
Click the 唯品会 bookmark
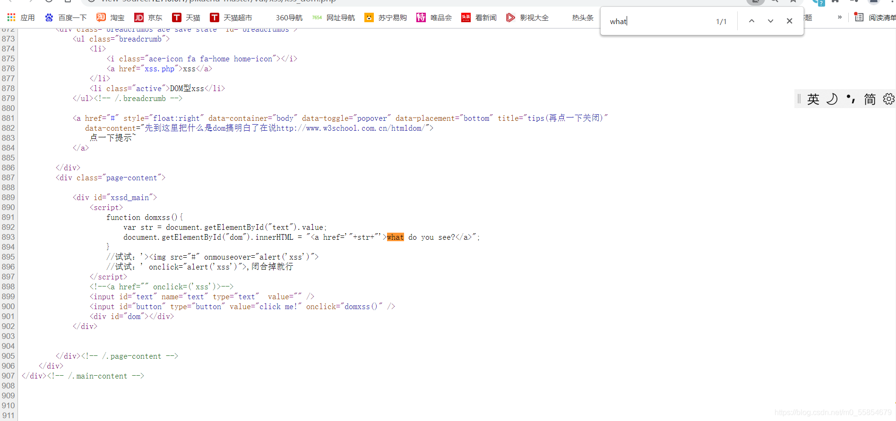(x=434, y=17)
